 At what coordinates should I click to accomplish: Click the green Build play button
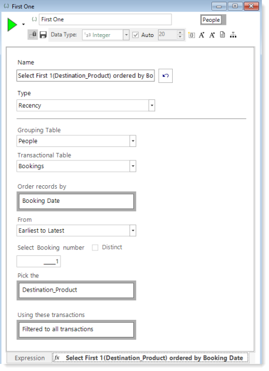click(12, 25)
